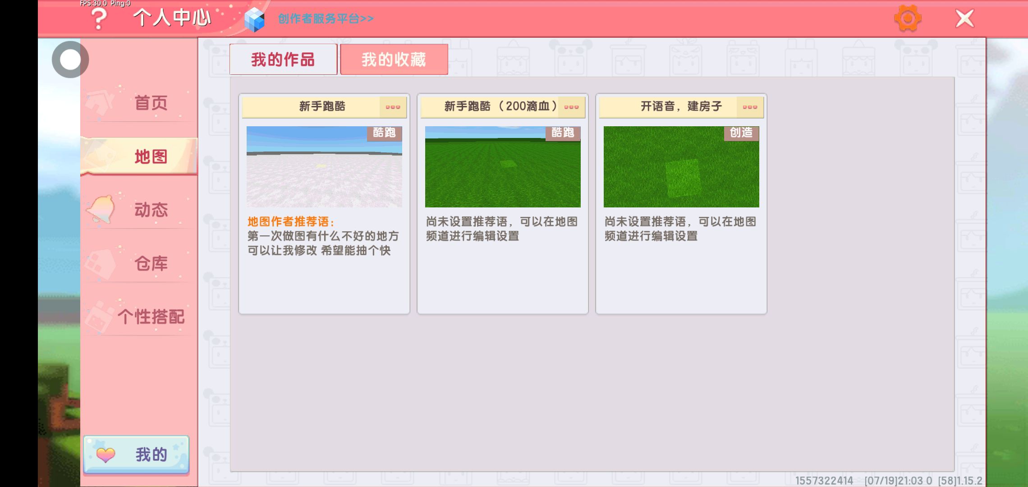Screen dimensions: 1028x487
Task: Expand options menu for 新手跑酷(200滴血) map
Action: pos(571,107)
